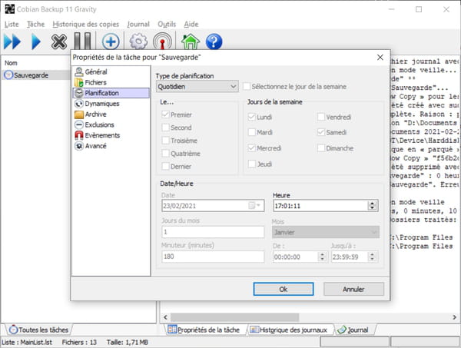Run all tasks with double-arrow icon

(x=12, y=41)
